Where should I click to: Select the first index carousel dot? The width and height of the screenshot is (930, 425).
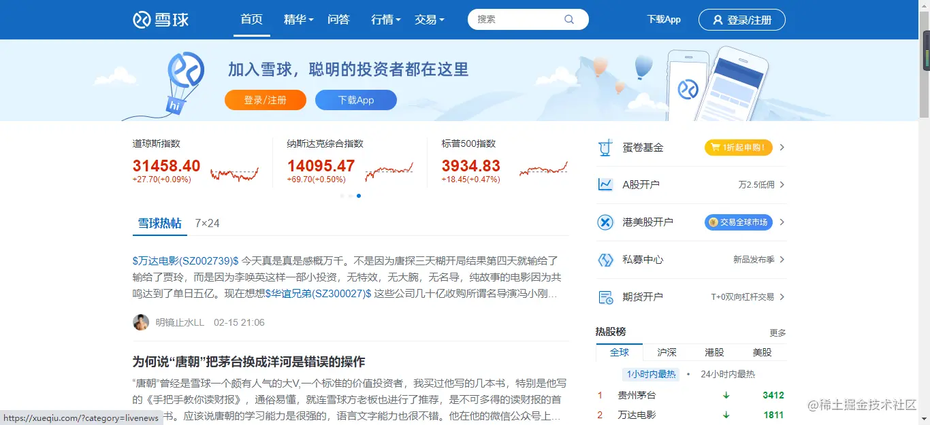coord(342,196)
